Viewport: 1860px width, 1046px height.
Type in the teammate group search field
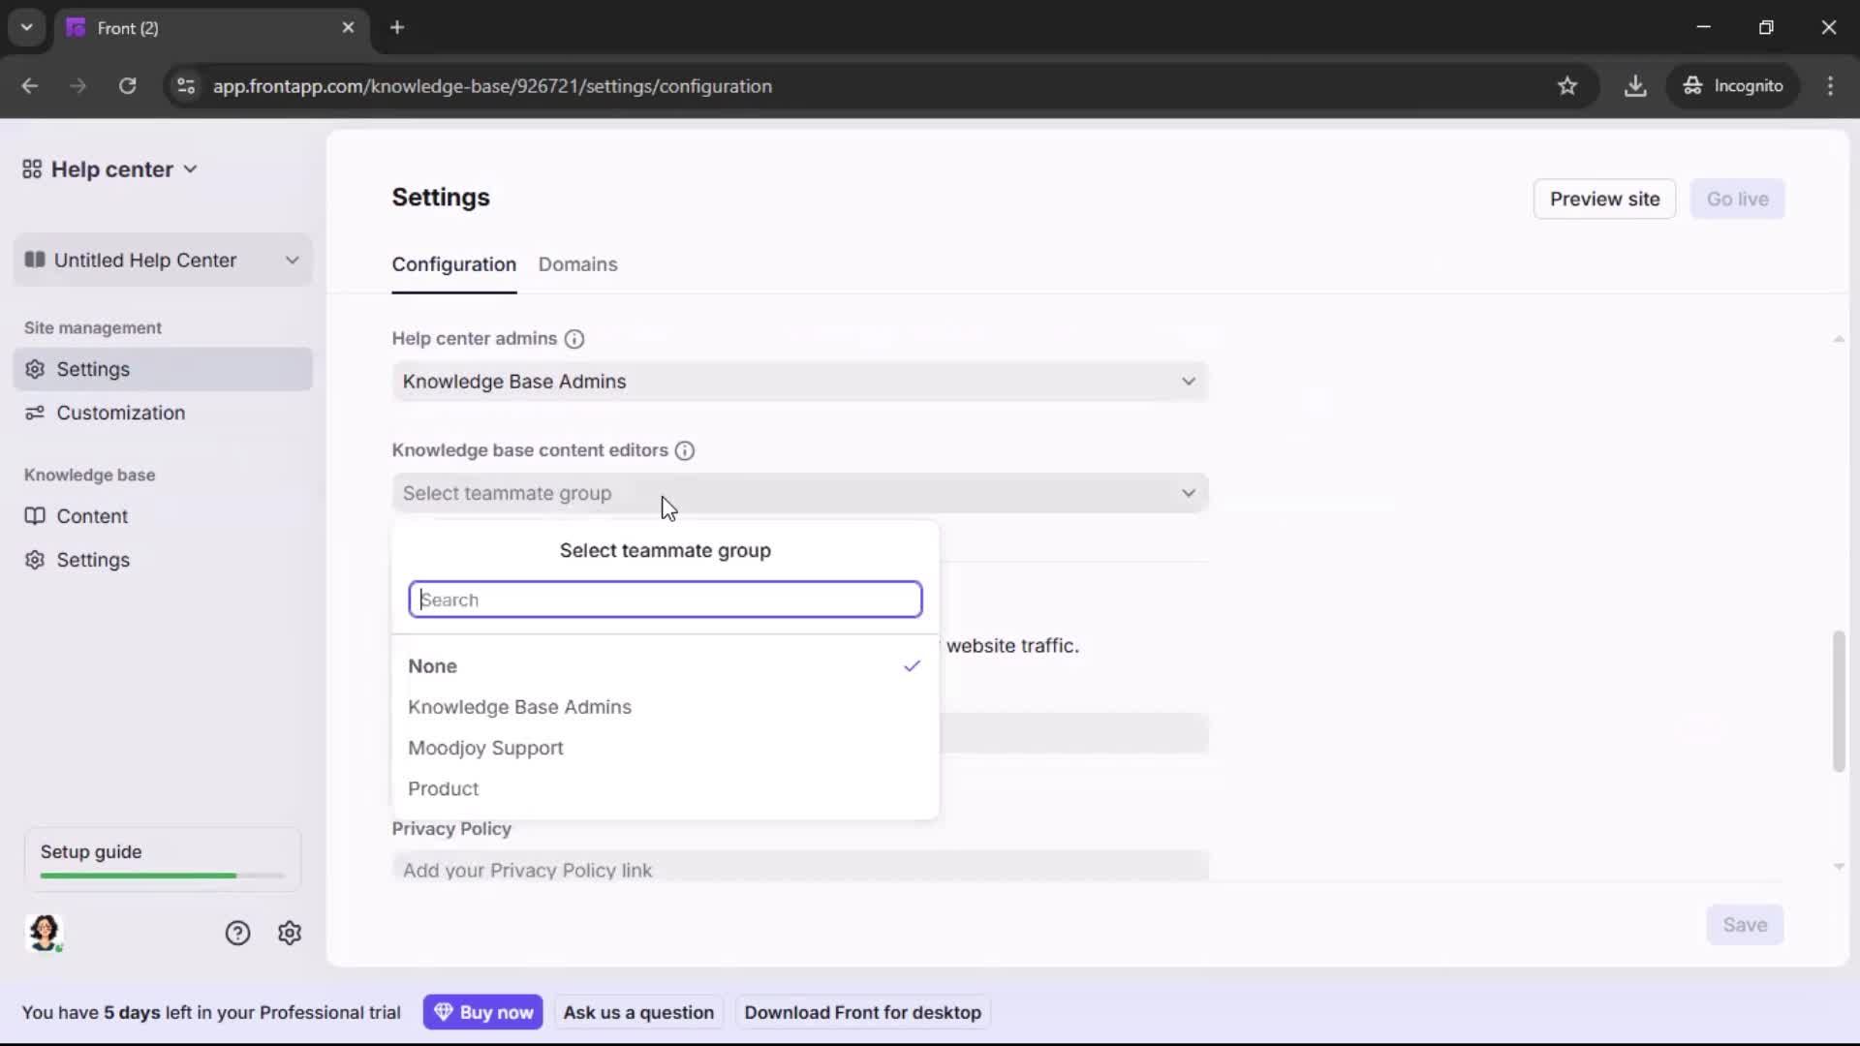666,600
